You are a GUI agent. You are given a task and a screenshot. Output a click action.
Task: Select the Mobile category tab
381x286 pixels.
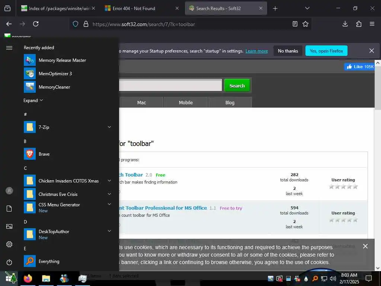(186, 102)
